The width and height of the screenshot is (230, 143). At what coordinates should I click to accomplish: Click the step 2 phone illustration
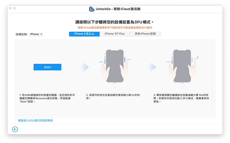pyautogui.click(x=115, y=68)
